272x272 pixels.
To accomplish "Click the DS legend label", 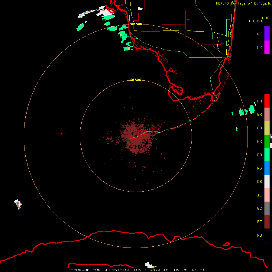I will click(x=259, y=182).
